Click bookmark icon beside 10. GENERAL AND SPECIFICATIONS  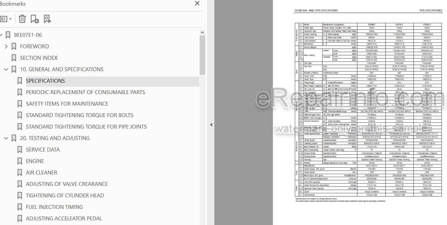(14, 69)
